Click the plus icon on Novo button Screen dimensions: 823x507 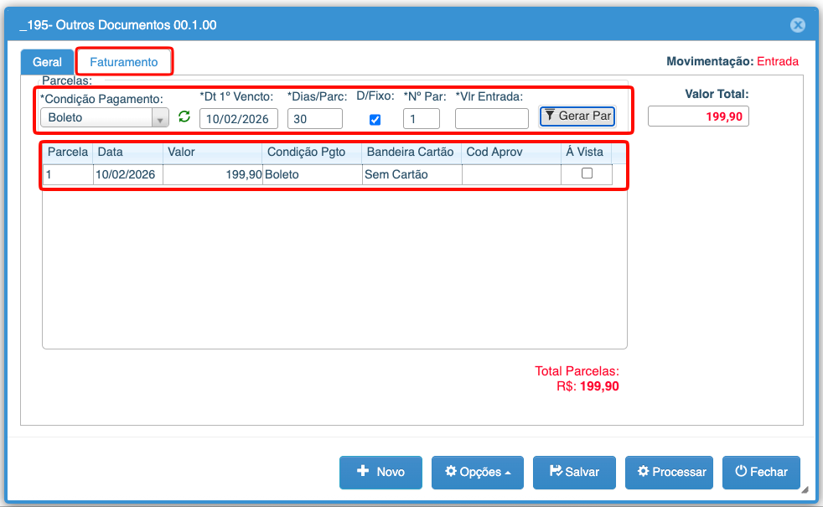pyautogui.click(x=363, y=472)
